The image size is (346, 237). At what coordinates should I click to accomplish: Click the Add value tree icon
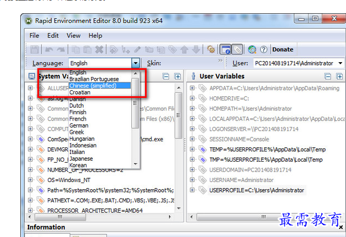(x=126, y=49)
